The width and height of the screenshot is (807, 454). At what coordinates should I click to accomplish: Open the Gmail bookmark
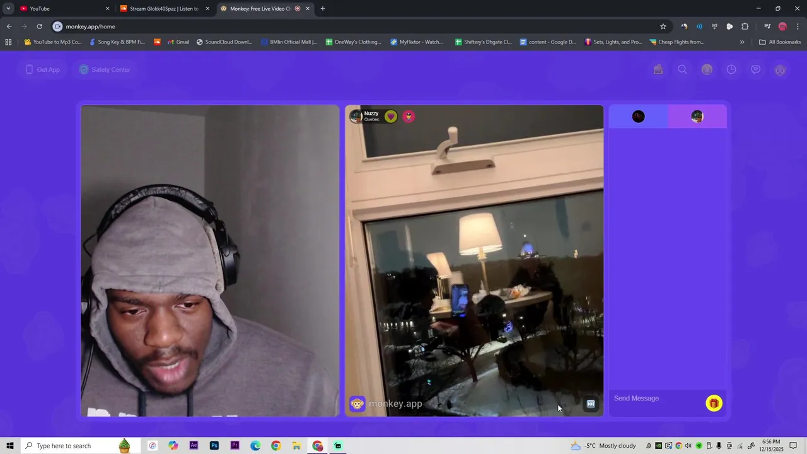(x=178, y=42)
